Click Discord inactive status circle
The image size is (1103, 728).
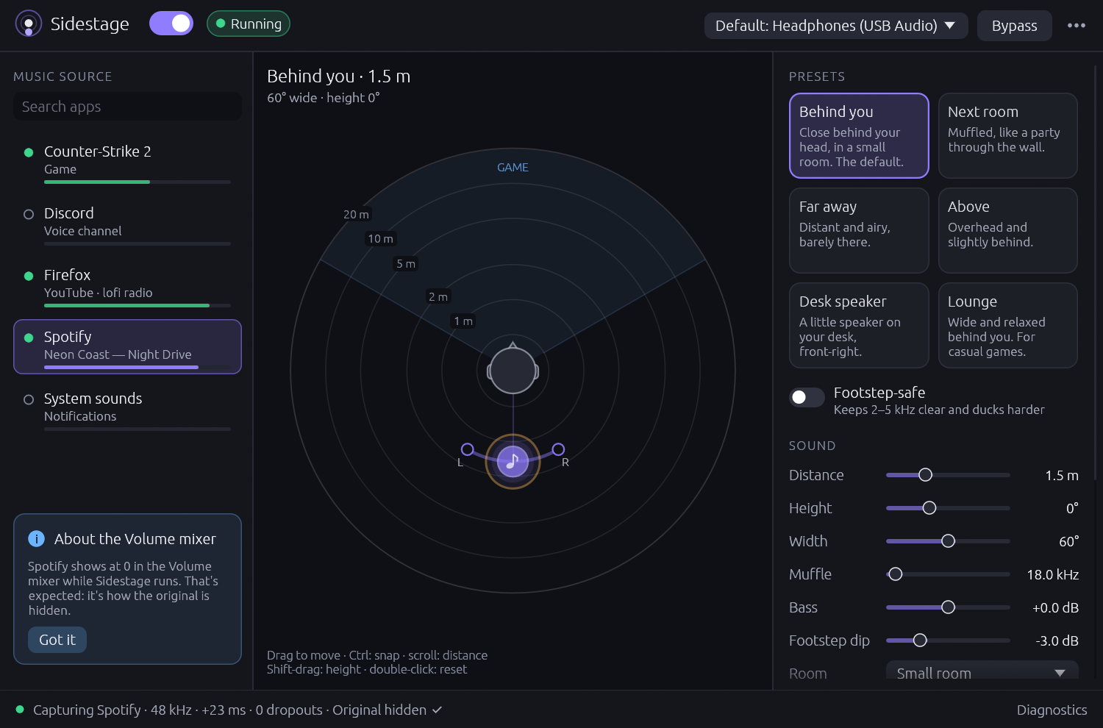point(29,214)
